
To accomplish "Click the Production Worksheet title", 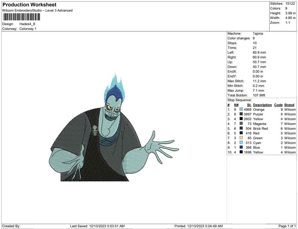I will 29,5.
